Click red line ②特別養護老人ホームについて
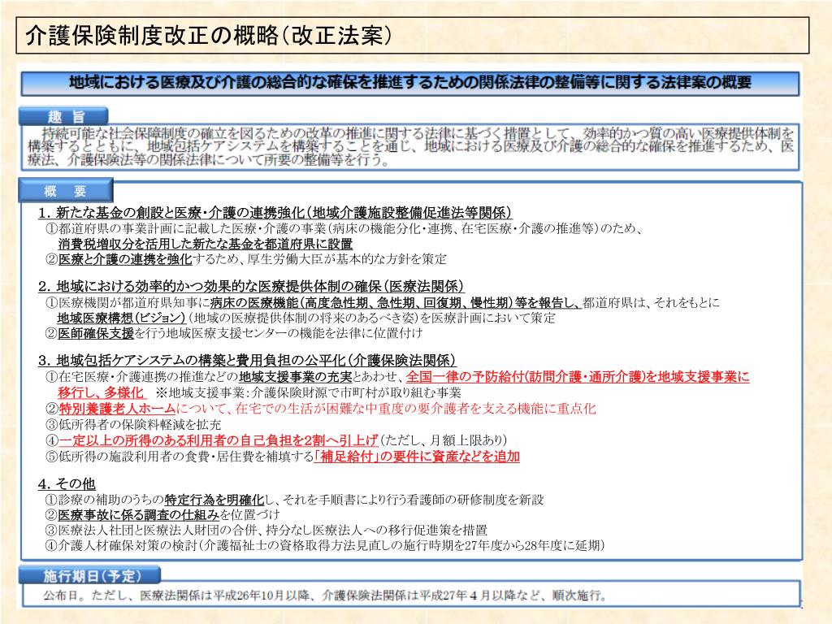832x624 pixels. 321,409
